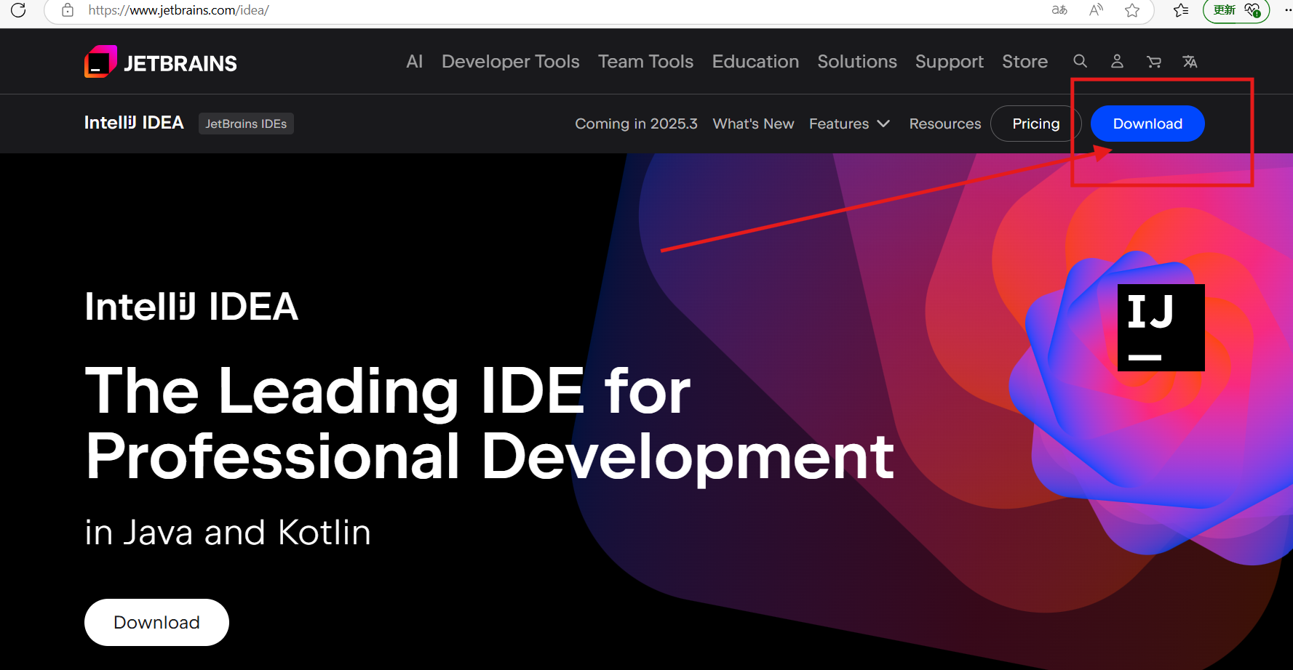
Task: Open the Resources link
Action: [945, 124]
